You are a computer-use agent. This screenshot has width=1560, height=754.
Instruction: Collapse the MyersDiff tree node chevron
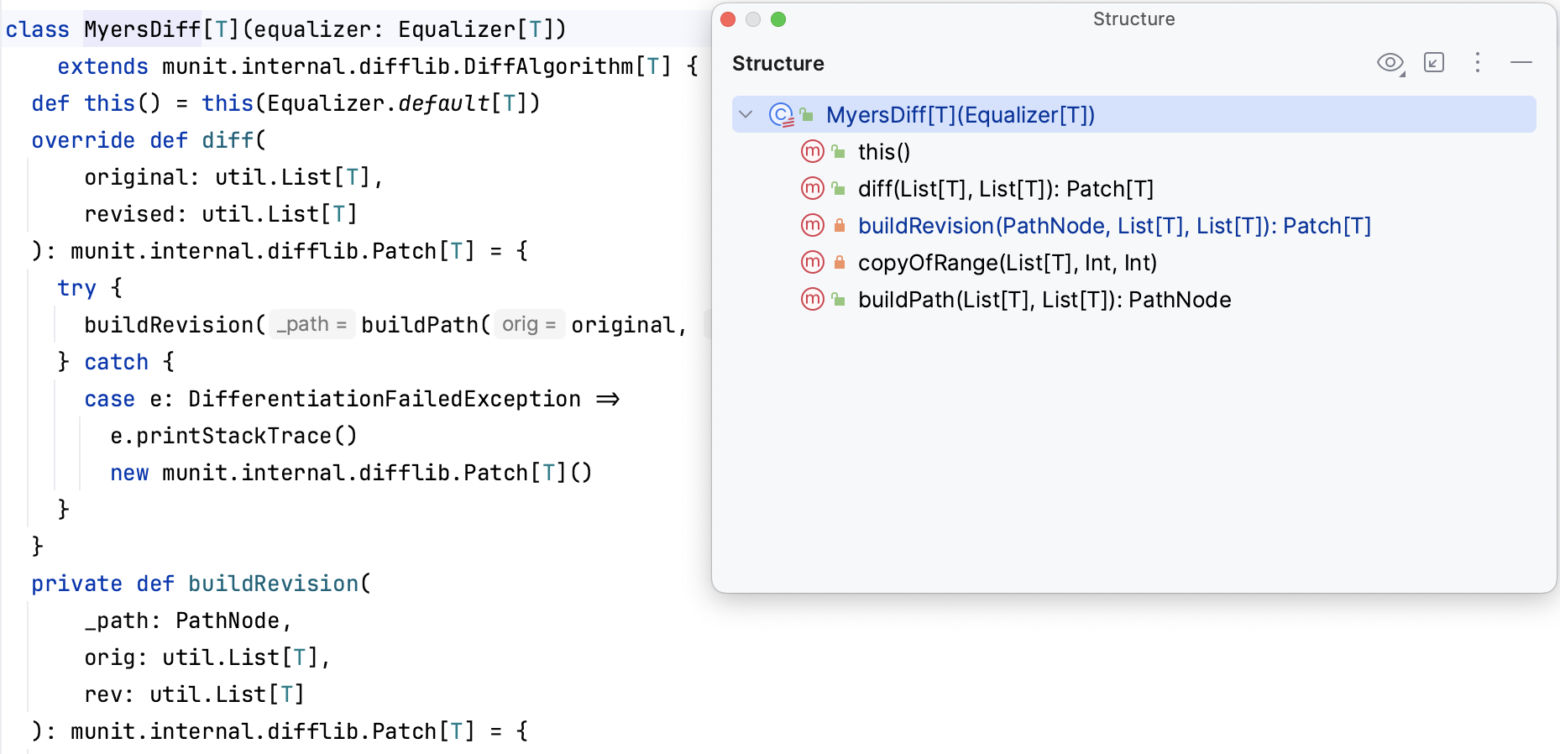pos(746,115)
